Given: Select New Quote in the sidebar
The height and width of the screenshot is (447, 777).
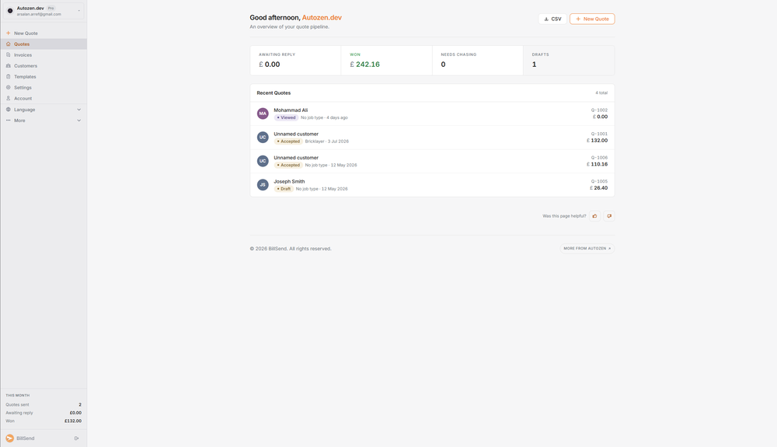Looking at the screenshot, I should 44,33.
